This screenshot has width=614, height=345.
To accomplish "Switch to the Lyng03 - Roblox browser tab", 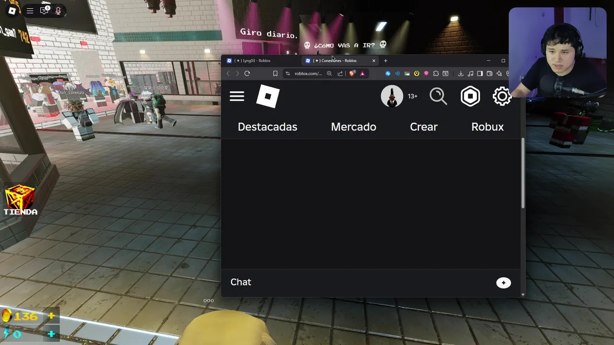I will [261, 61].
